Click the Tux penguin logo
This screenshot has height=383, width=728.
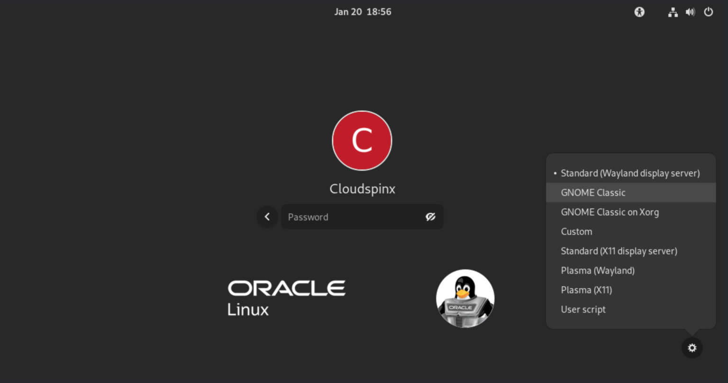(x=465, y=299)
